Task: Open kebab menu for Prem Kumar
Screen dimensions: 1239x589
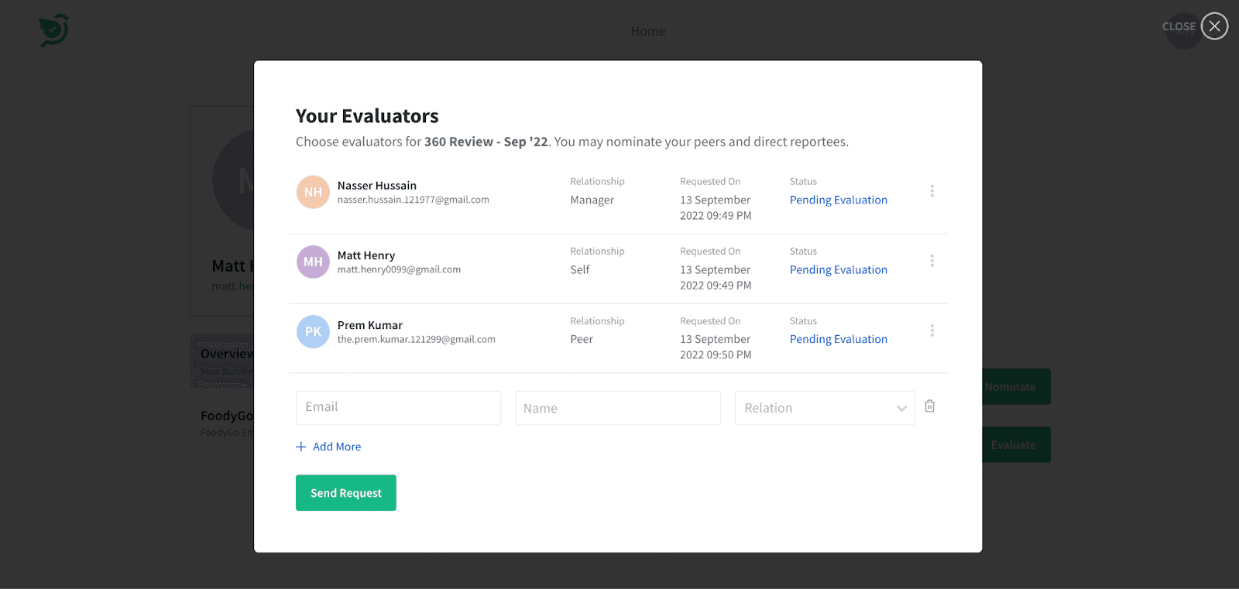Action: tap(932, 330)
